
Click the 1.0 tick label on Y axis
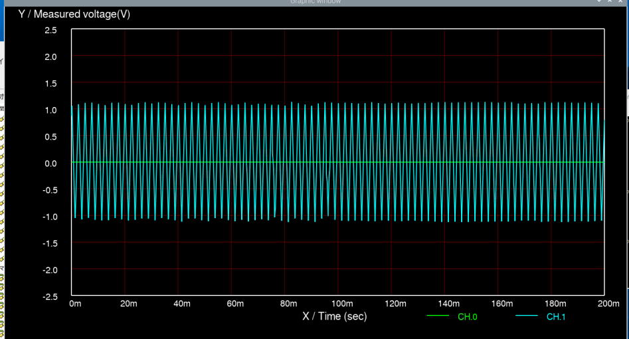[x=50, y=110]
